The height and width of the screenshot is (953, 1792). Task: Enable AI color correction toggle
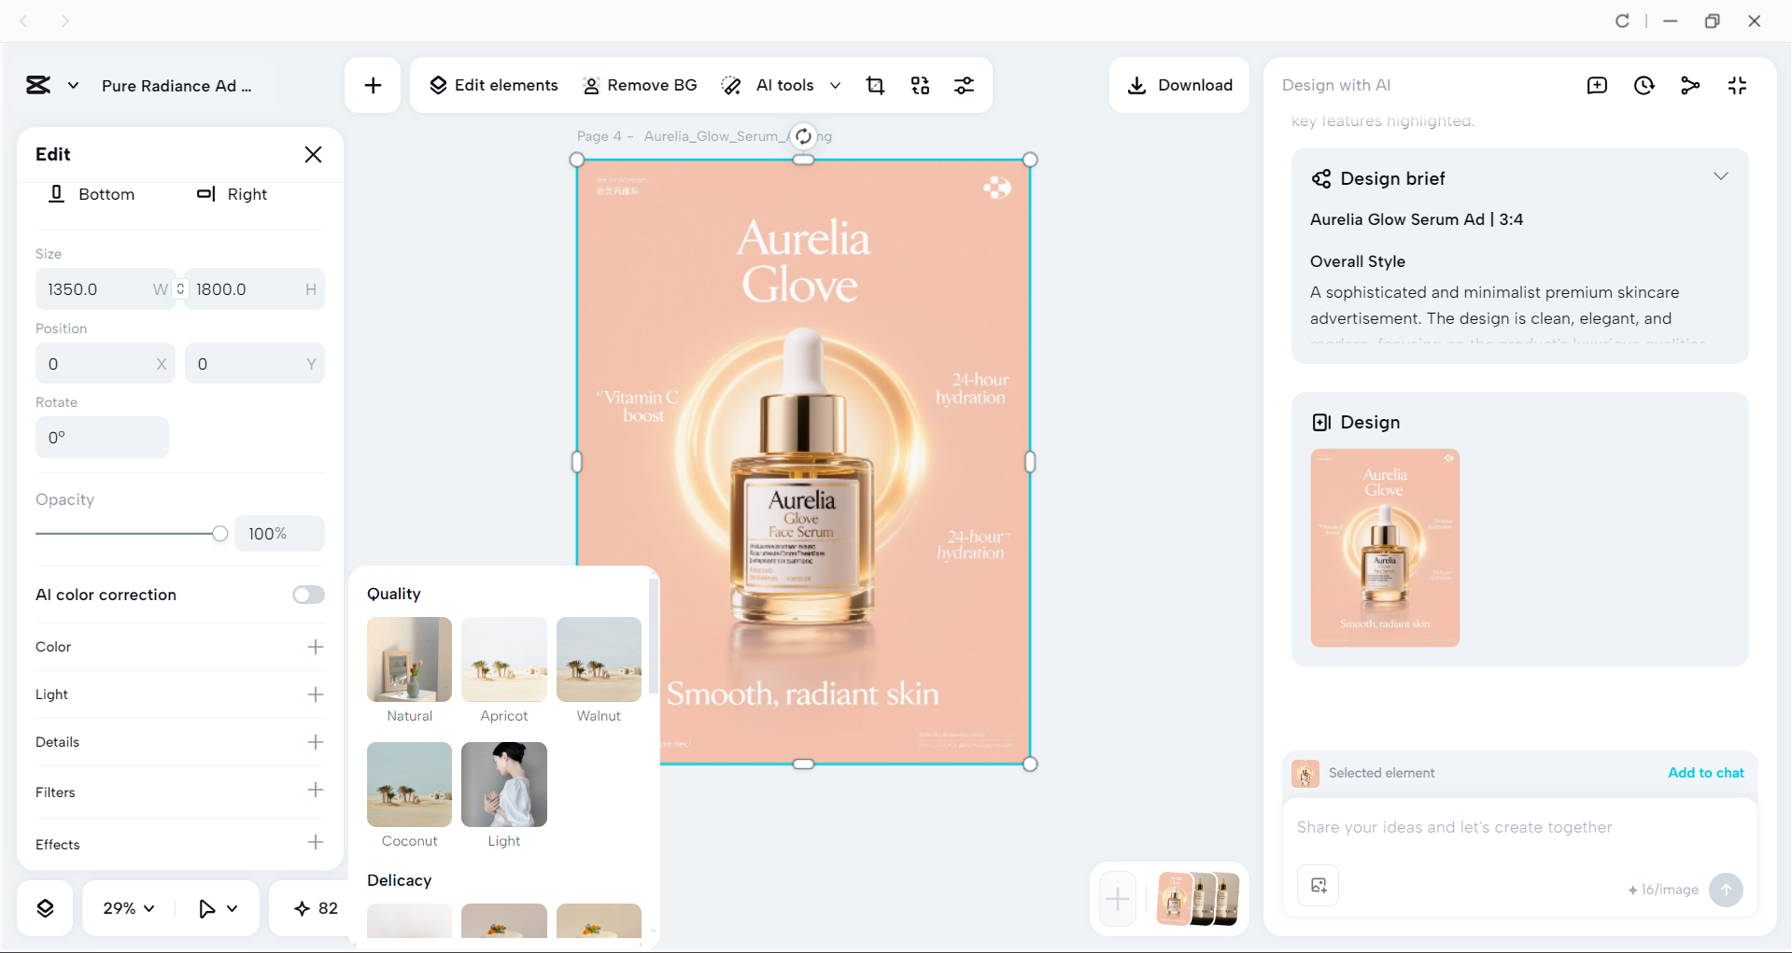point(308,596)
